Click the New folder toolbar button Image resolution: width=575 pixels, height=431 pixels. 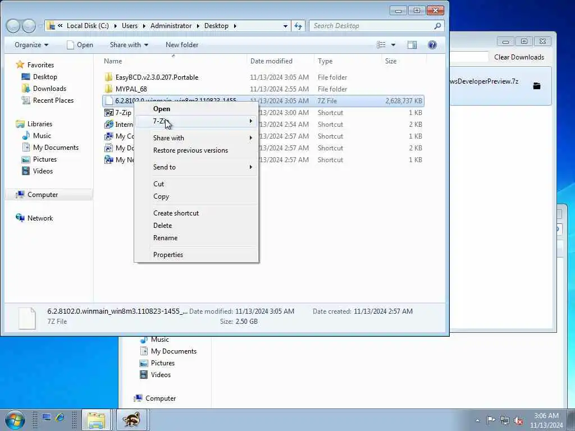coord(182,45)
